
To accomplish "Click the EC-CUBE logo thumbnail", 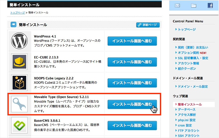I will (x=19, y=62).
